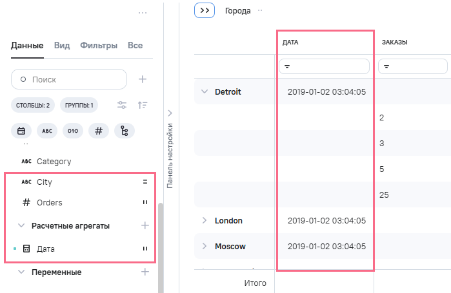
Task: Click the Дата column filter field
Action: (x=324, y=66)
